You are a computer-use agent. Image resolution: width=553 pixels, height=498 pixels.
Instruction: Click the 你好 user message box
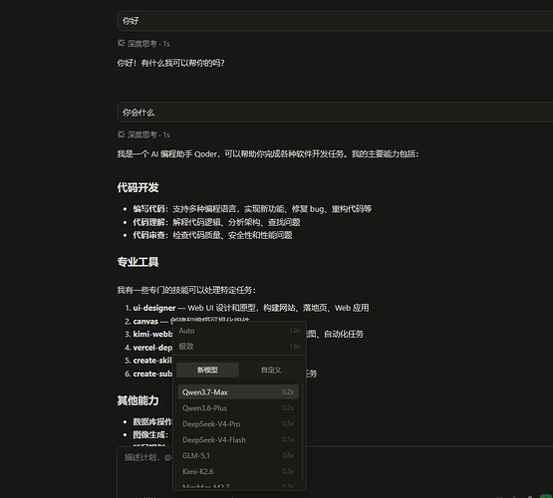(335, 21)
